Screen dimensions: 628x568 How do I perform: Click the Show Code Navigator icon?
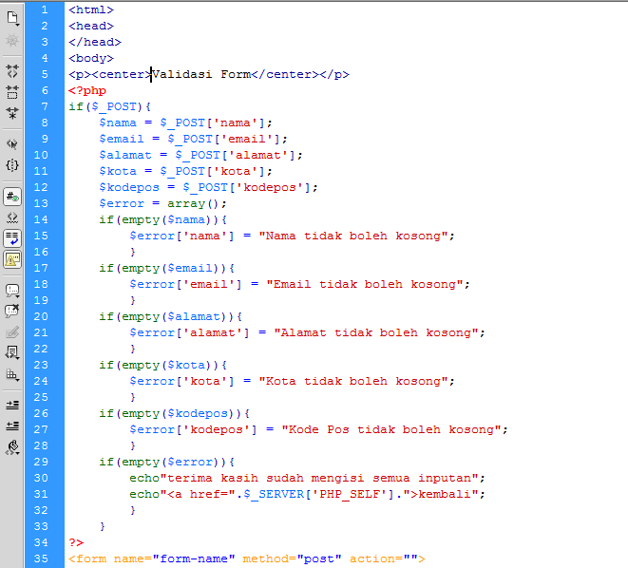click(12, 40)
